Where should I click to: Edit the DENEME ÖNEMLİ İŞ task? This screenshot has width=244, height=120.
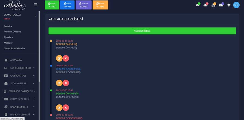pyautogui.click(x=59, y=58)
